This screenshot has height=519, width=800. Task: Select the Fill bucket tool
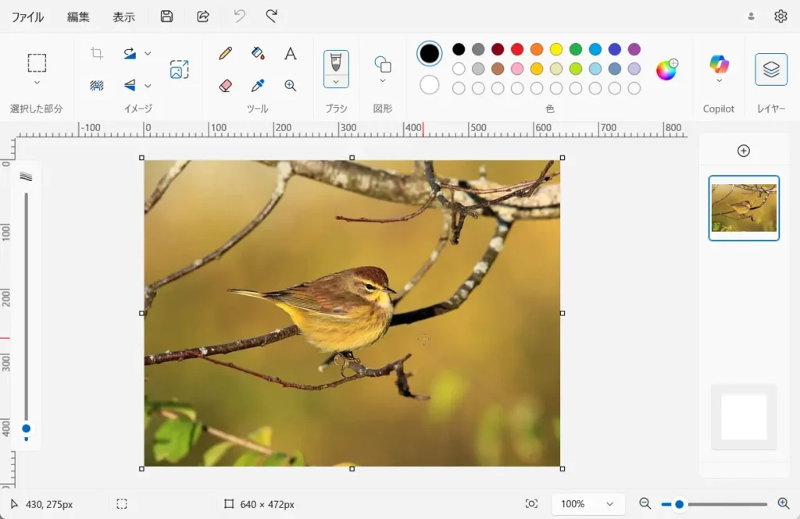(x=258, y=54)
